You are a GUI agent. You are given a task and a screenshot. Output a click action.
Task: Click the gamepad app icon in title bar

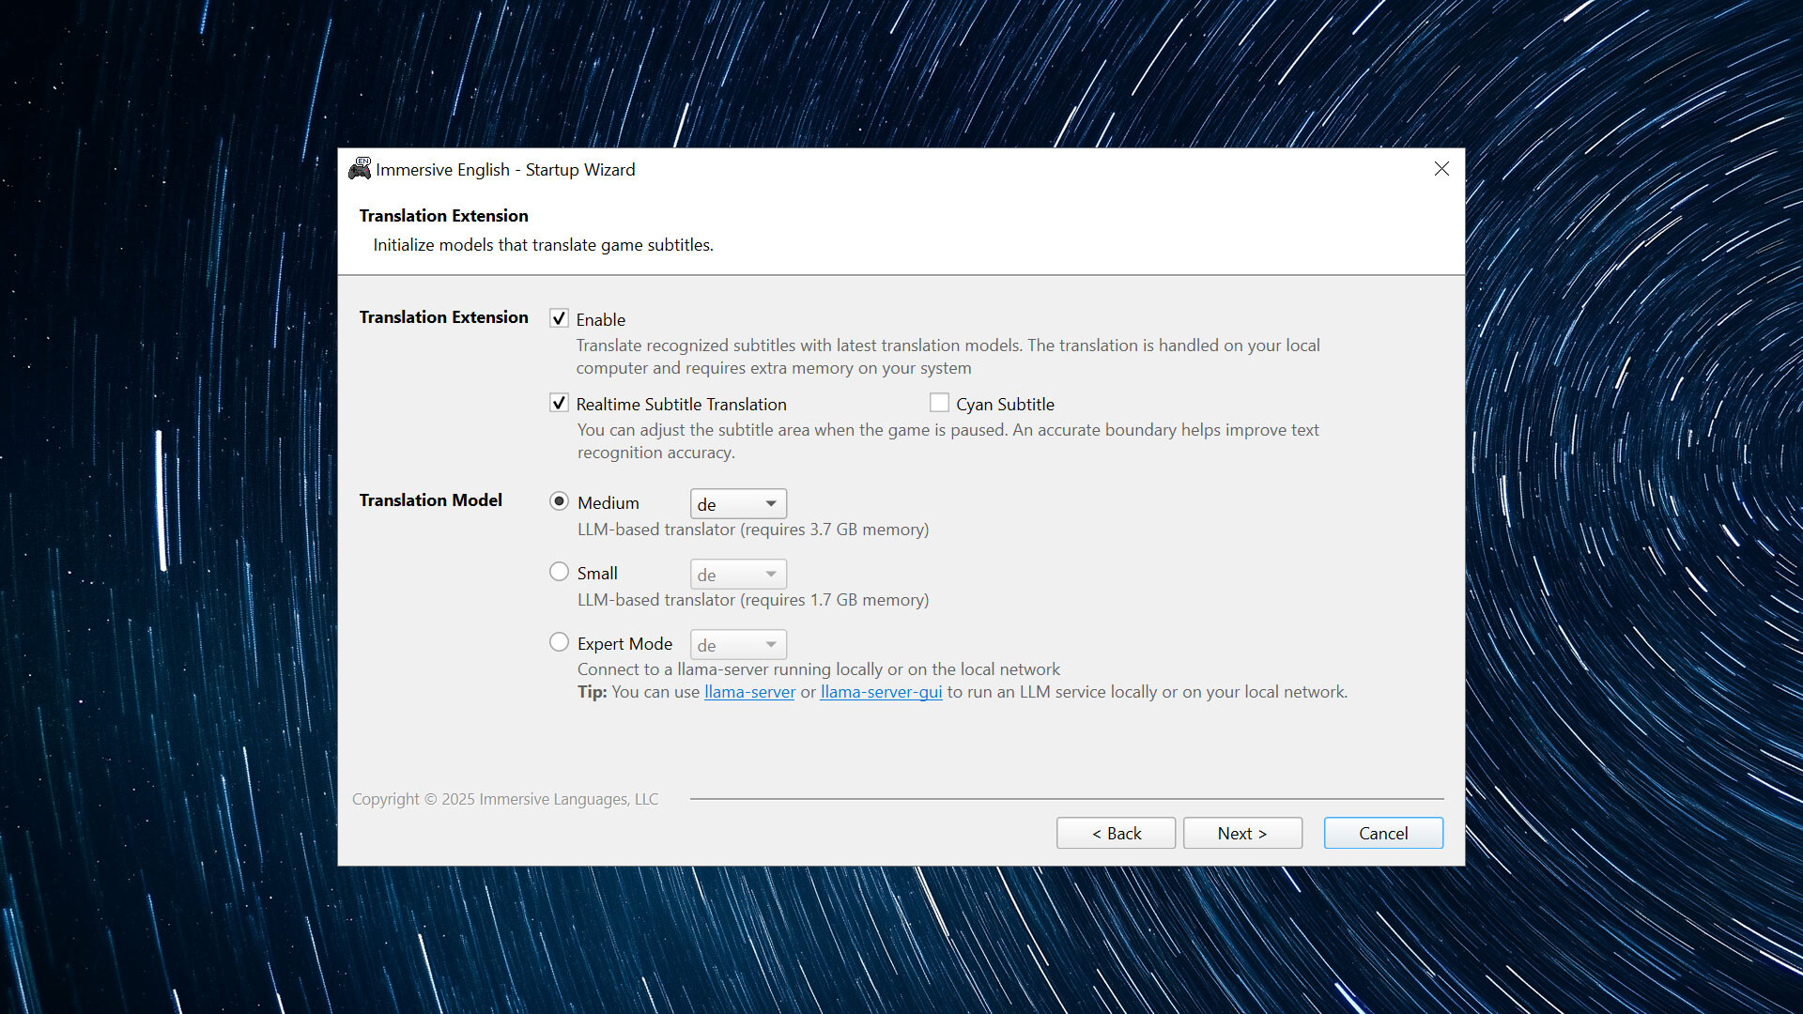pyautogui.click(x=360, y=169)
